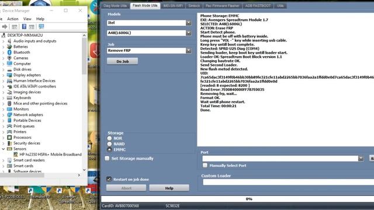Switch to Diag Mode Utils tab

point(115,6)
